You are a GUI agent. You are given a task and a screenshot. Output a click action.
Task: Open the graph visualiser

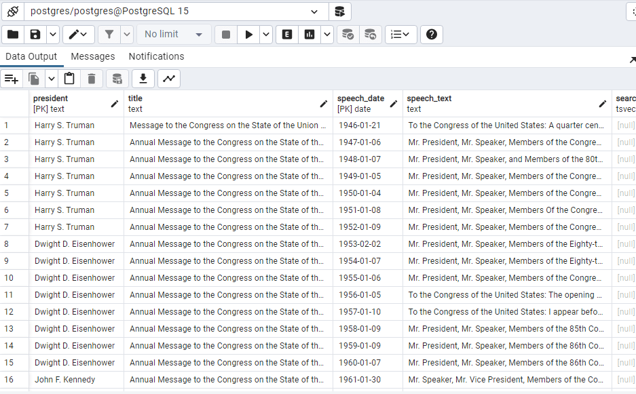(x=169, y=79)
